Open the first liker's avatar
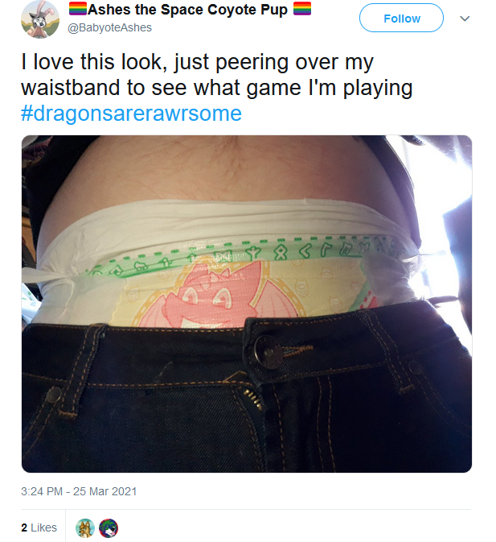This screenshot has width=496, height=542. (85, 528)
